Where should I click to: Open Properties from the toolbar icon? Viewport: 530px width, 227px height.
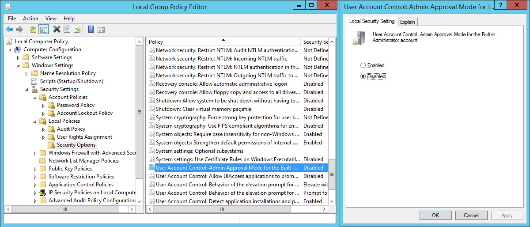pos(67,30)
